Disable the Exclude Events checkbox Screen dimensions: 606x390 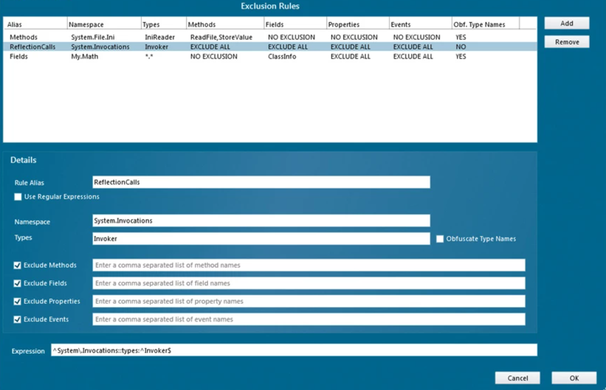[x=17, y=319]
